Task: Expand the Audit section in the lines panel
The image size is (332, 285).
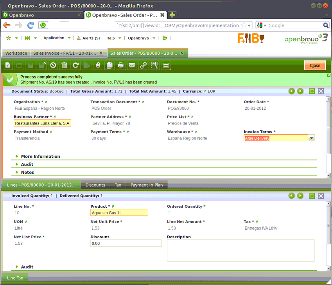Action: tap(27, 267)
